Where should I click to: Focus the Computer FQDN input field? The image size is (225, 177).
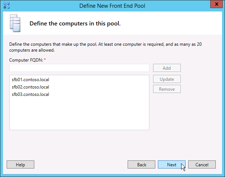79,68
